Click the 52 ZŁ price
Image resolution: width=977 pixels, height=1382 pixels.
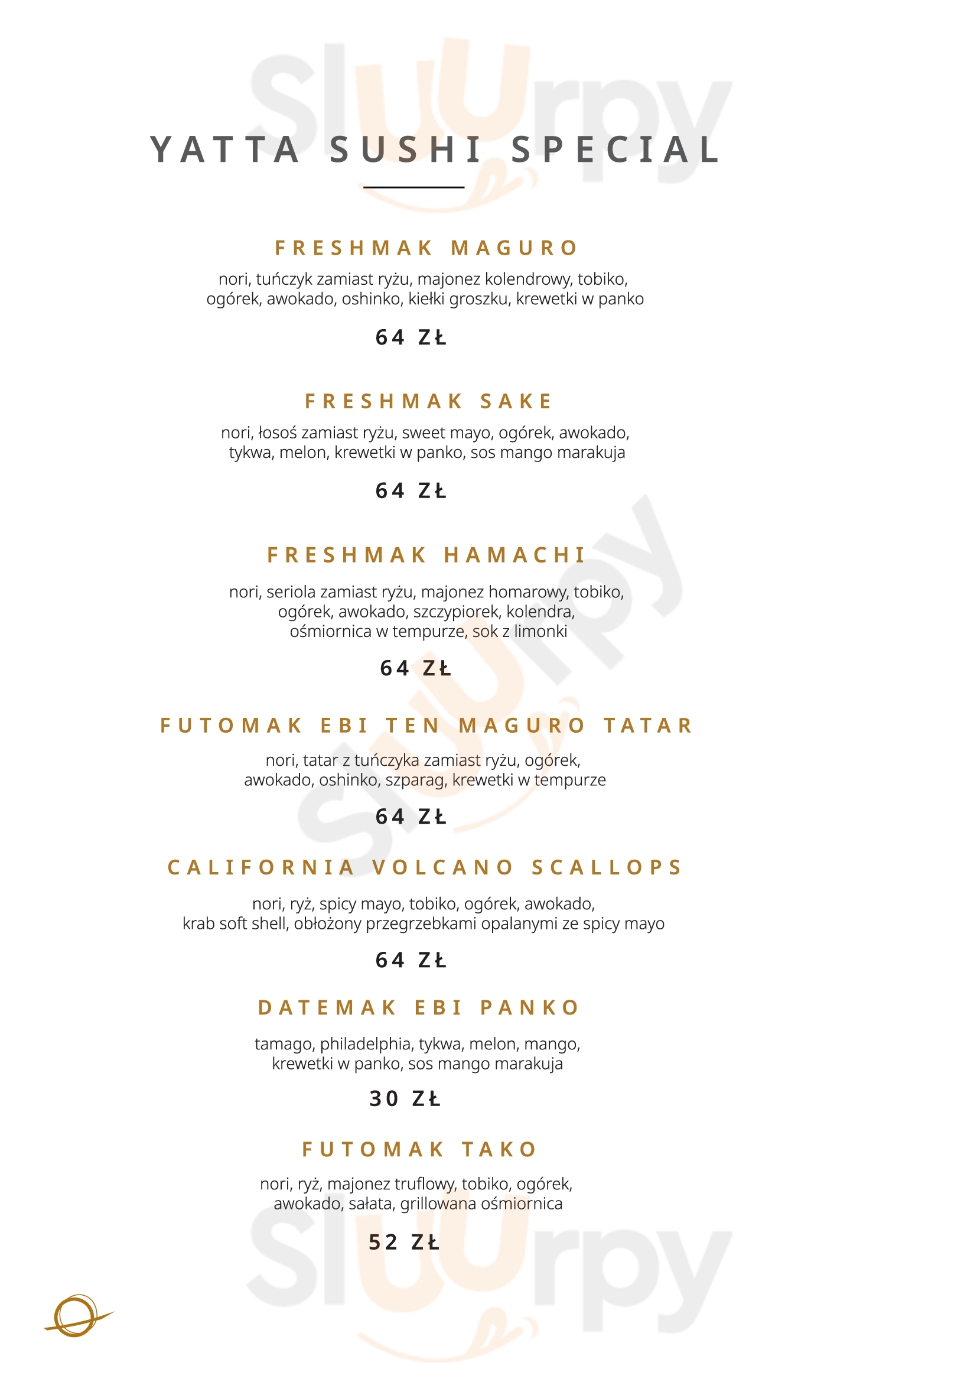coord(405,1242)
